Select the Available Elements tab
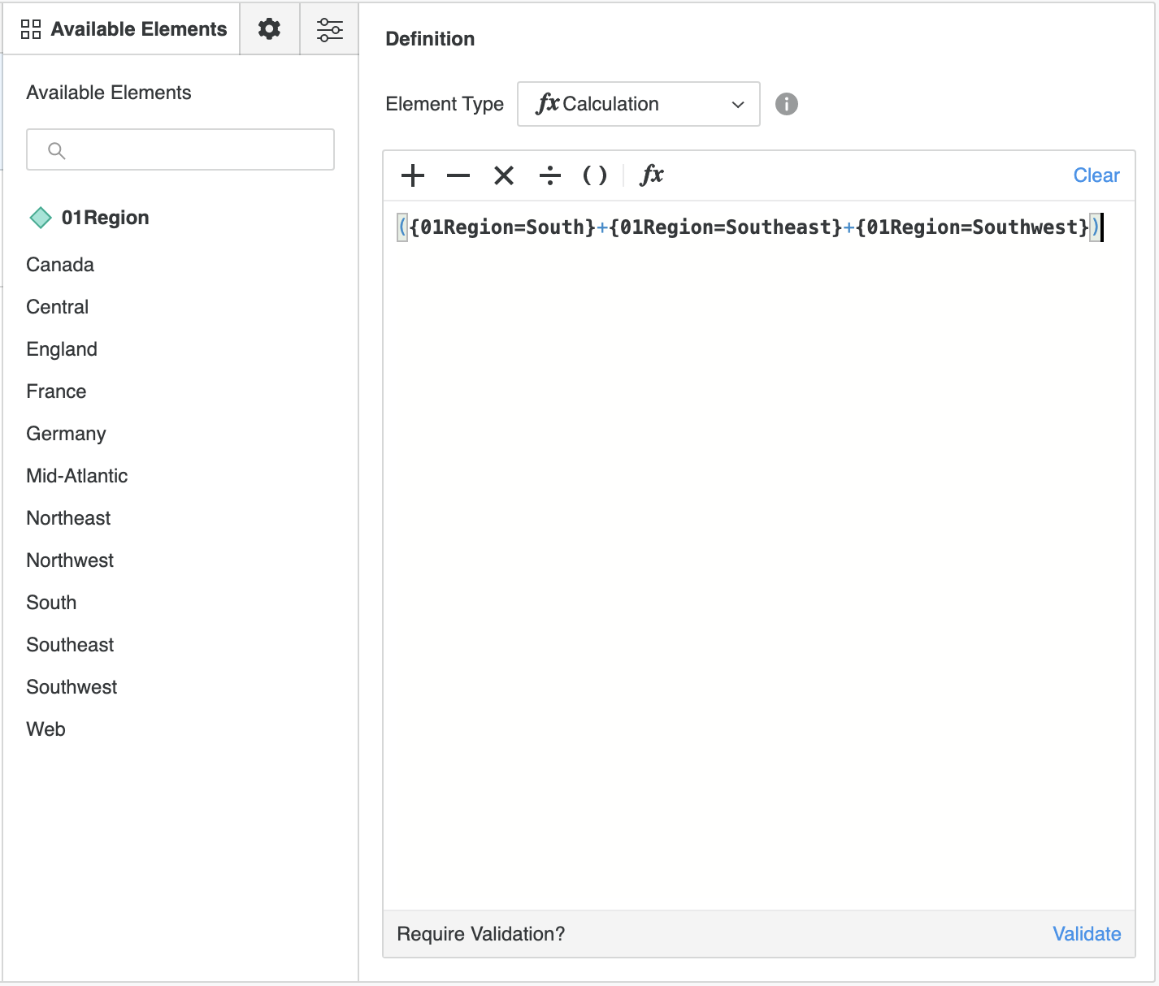The height and width of the screenshot is (986, 1159). tap(124, 29)
